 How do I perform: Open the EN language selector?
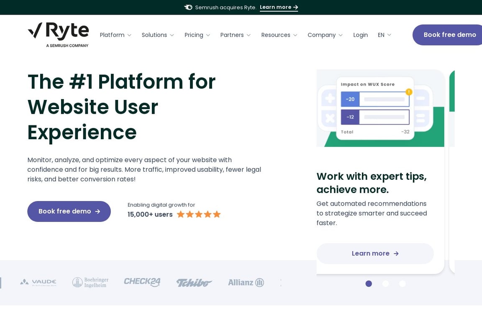click(x=384, y=35)
